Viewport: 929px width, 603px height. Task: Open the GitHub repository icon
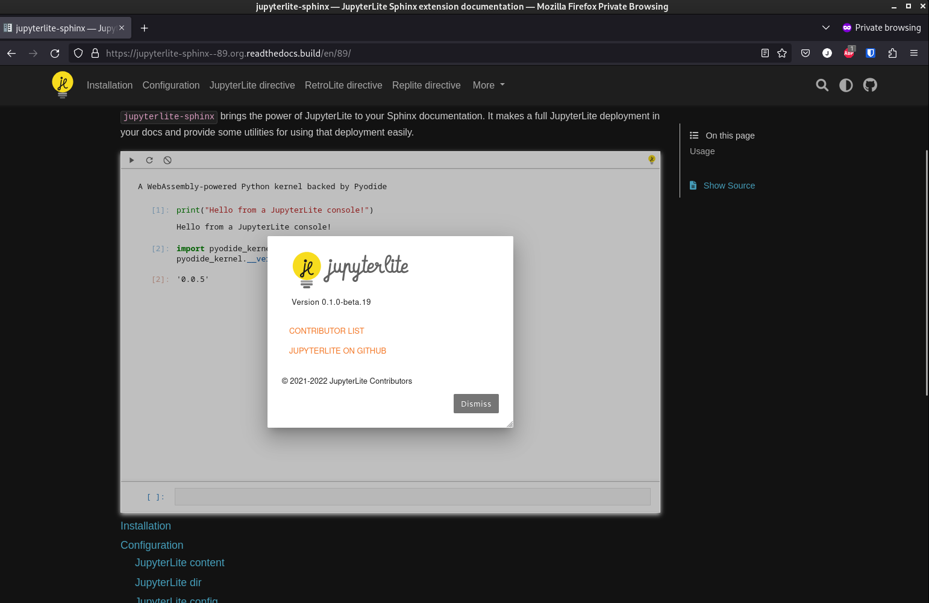(x=870, y=85)
